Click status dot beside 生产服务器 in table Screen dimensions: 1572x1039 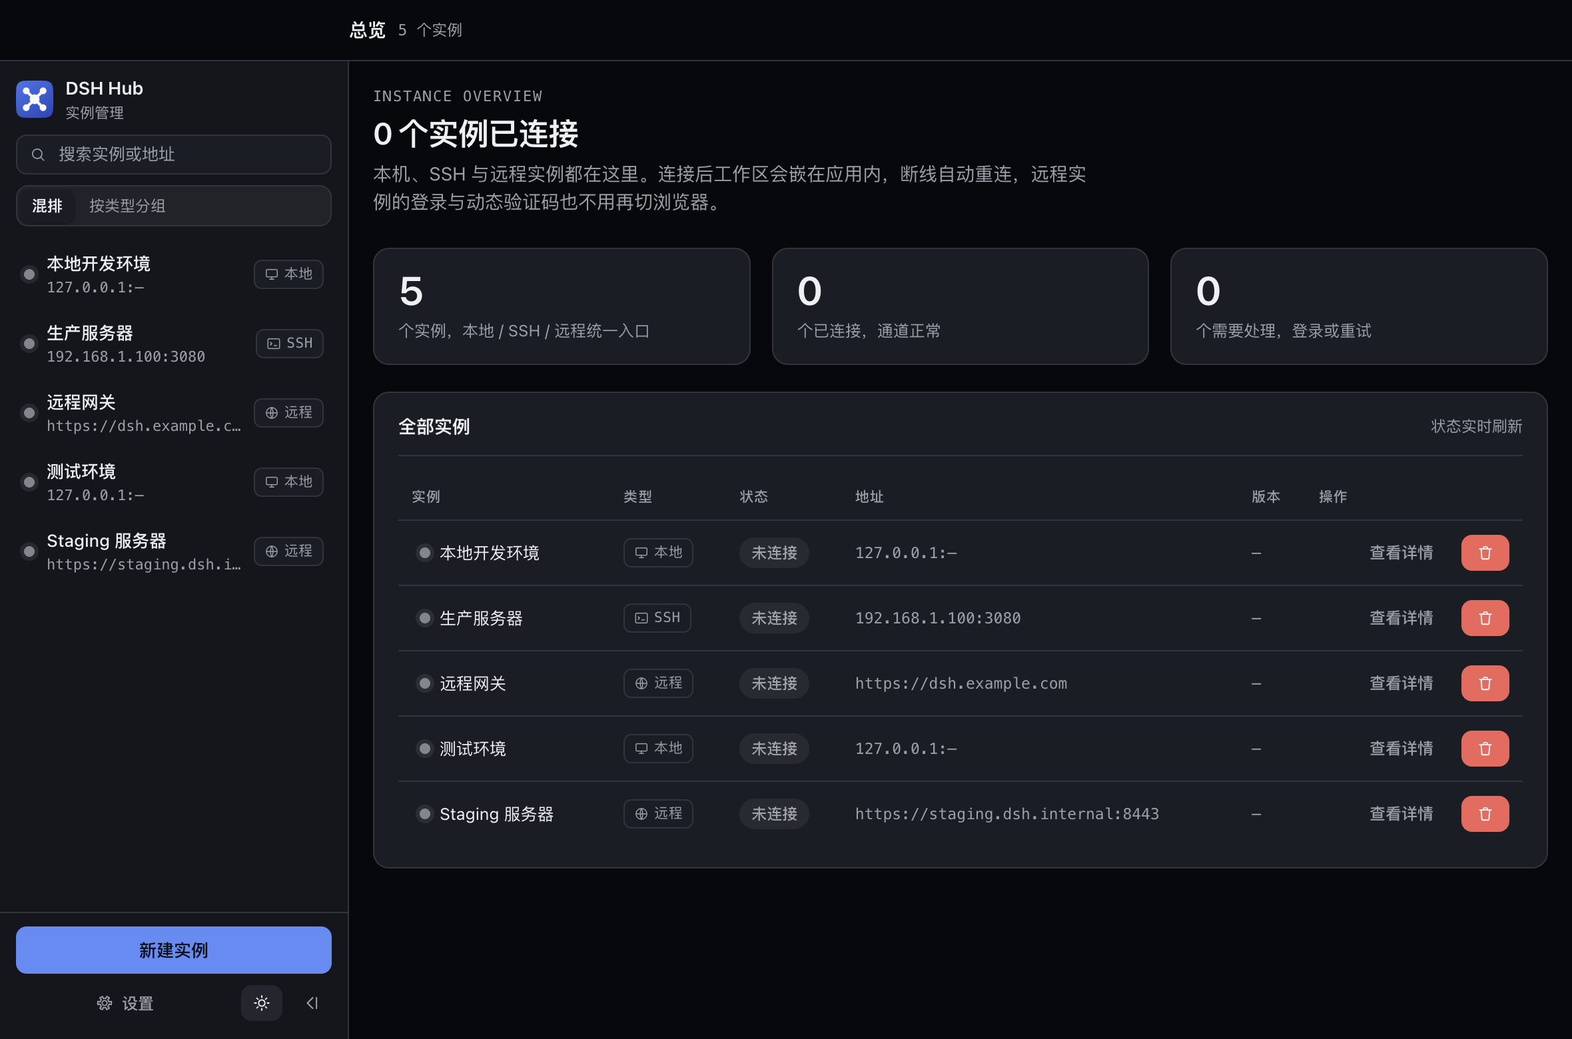(424, 618)
